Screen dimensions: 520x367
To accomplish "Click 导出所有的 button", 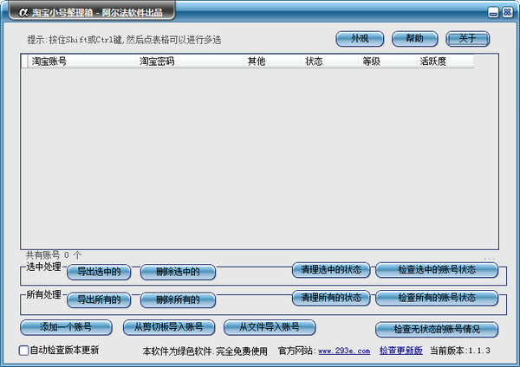I will pyautogui.click(x=99, y=299).
